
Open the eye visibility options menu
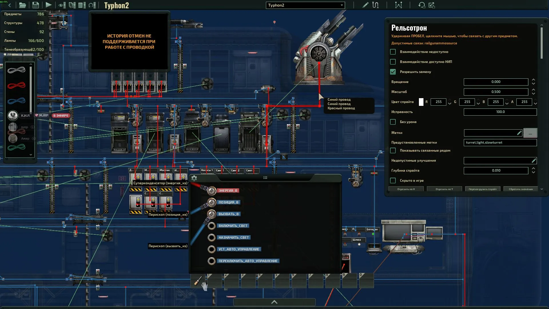[x=61, y=5]
